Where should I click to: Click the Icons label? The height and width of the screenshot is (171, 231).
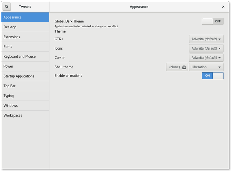click(59, 48)
